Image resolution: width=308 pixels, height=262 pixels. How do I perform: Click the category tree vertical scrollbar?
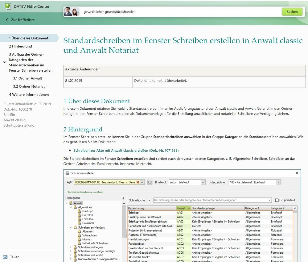coord(124,222)
